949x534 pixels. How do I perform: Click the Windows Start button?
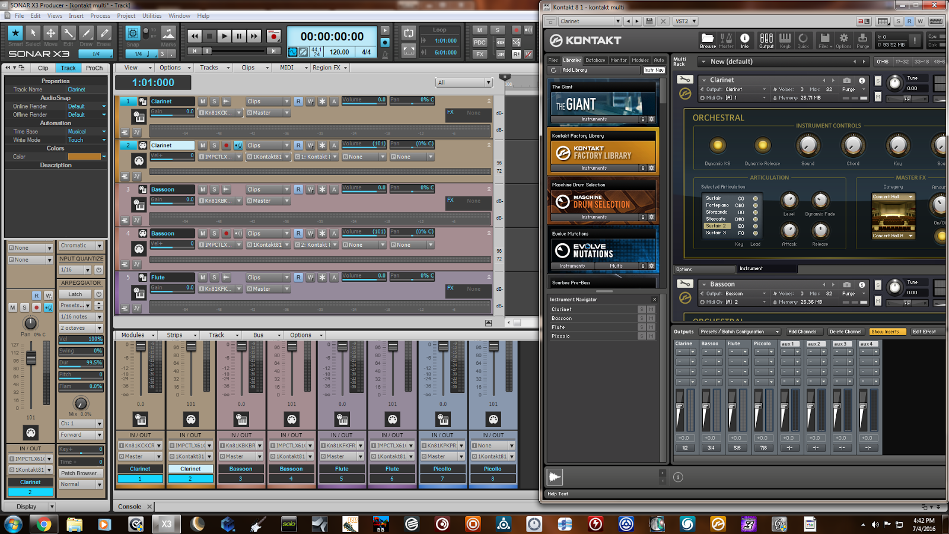13,524
